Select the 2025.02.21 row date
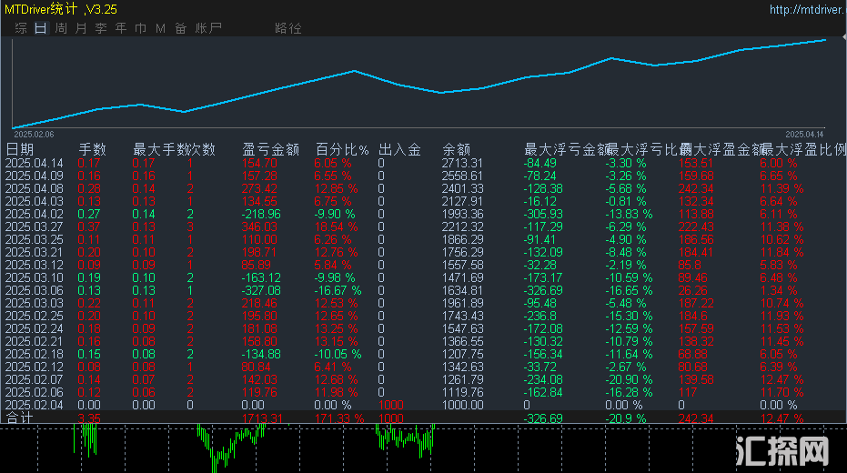This screenshot has height=473, width=847. (34, 341)
